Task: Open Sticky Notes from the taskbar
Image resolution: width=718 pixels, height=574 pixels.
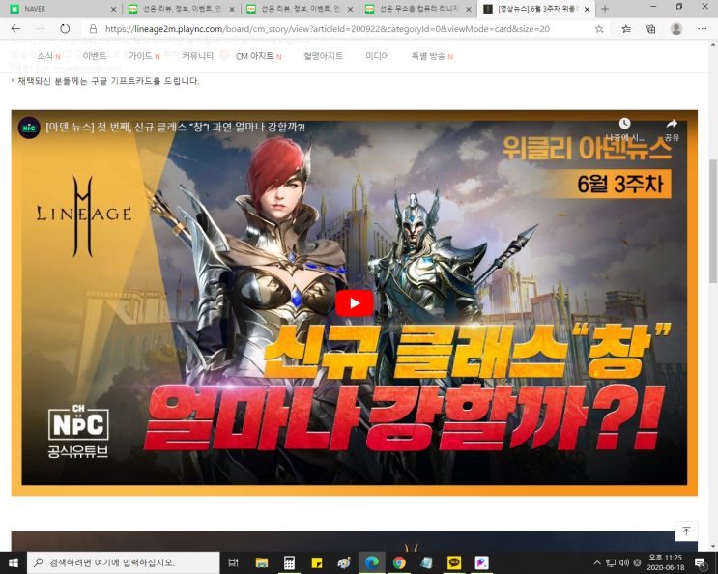Action: (316, 562)
